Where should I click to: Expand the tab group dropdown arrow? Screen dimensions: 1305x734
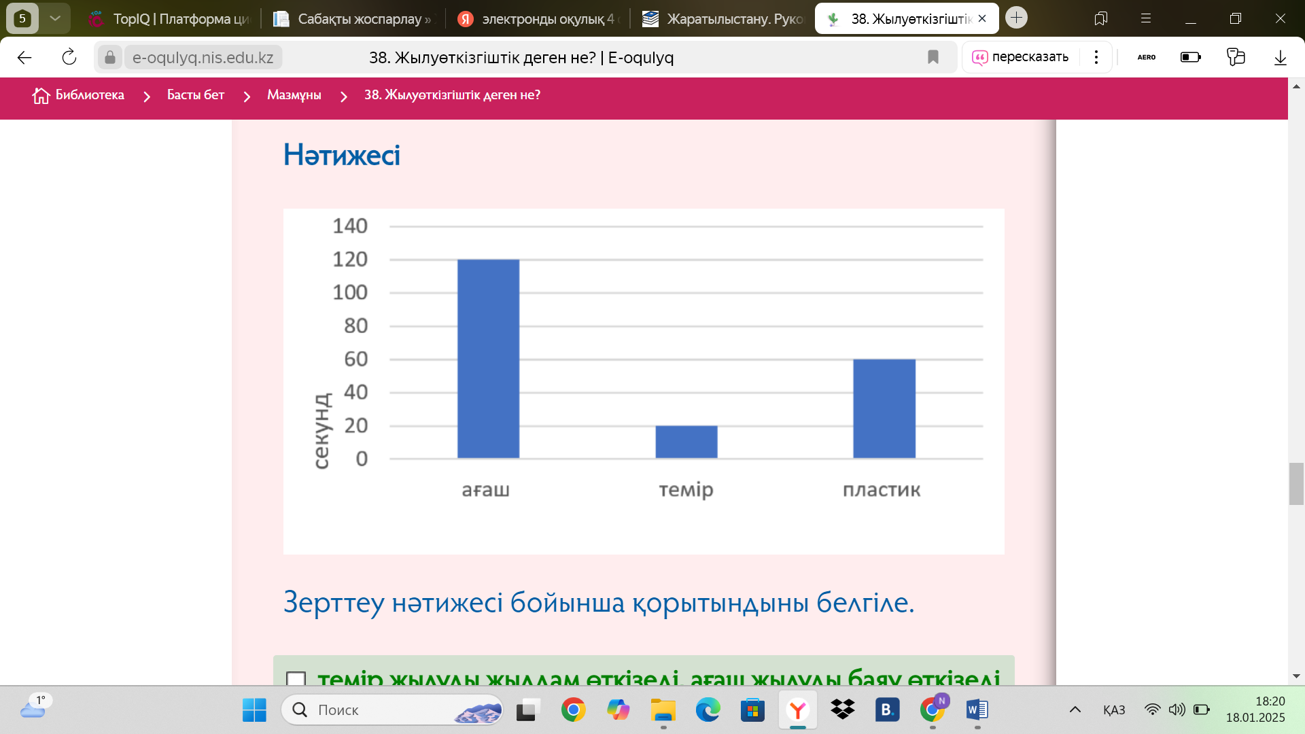pos(55,18)
